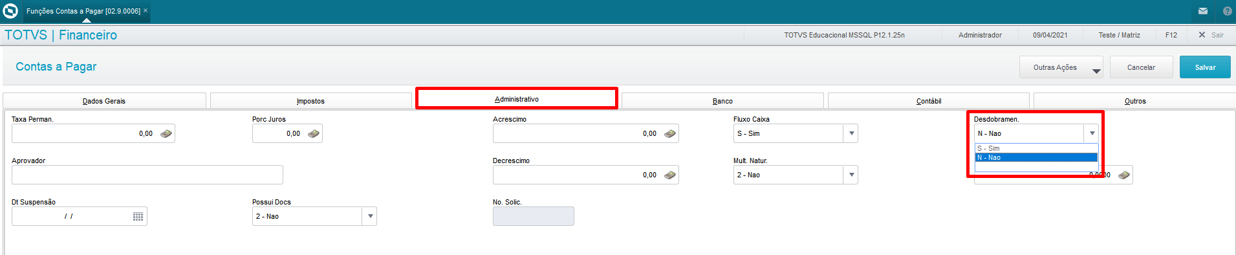Click calculator icon below Desdobramen. list
Image resolution: width=1236 pixels, height=255 pixels.
tap(1124, 175)
